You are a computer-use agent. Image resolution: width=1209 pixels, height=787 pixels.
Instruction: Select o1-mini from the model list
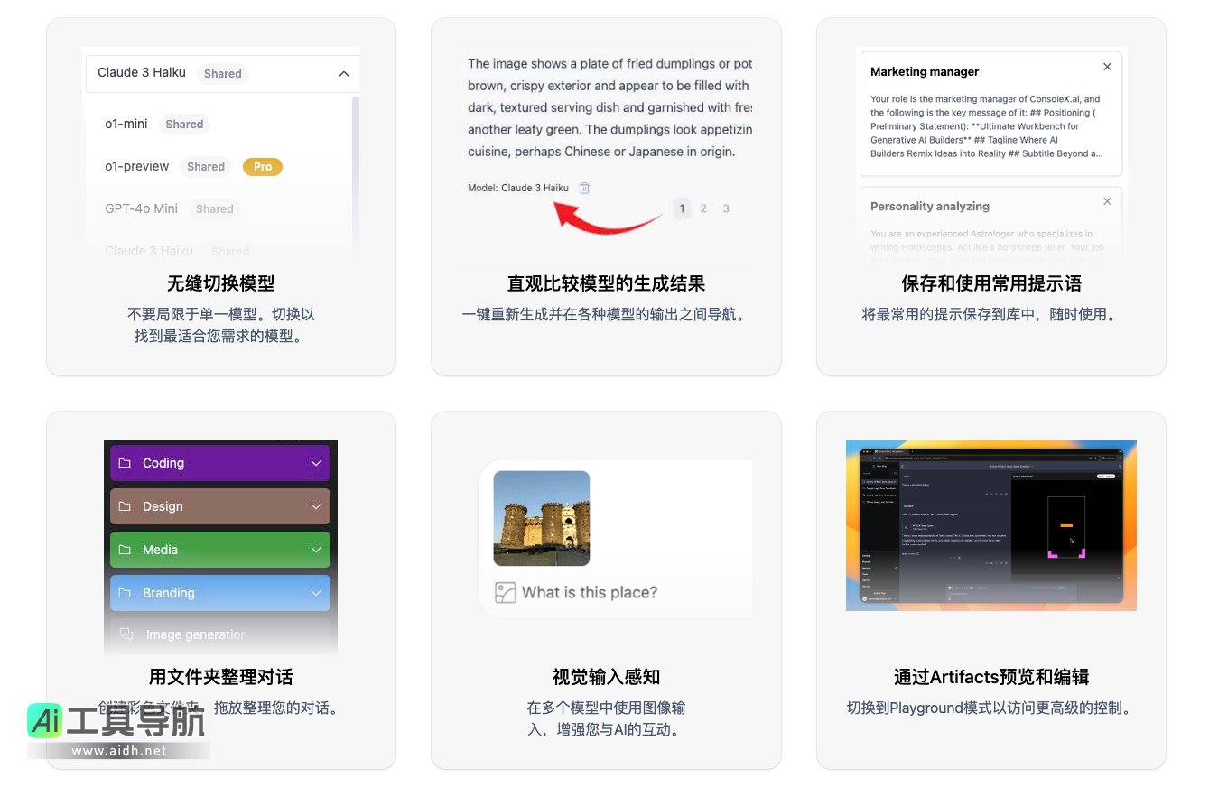[x=126, y=124]
